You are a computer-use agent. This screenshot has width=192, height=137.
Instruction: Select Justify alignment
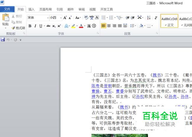(x=120, y=26)
